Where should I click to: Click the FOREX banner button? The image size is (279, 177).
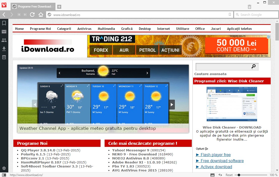[x=101, y=50]
